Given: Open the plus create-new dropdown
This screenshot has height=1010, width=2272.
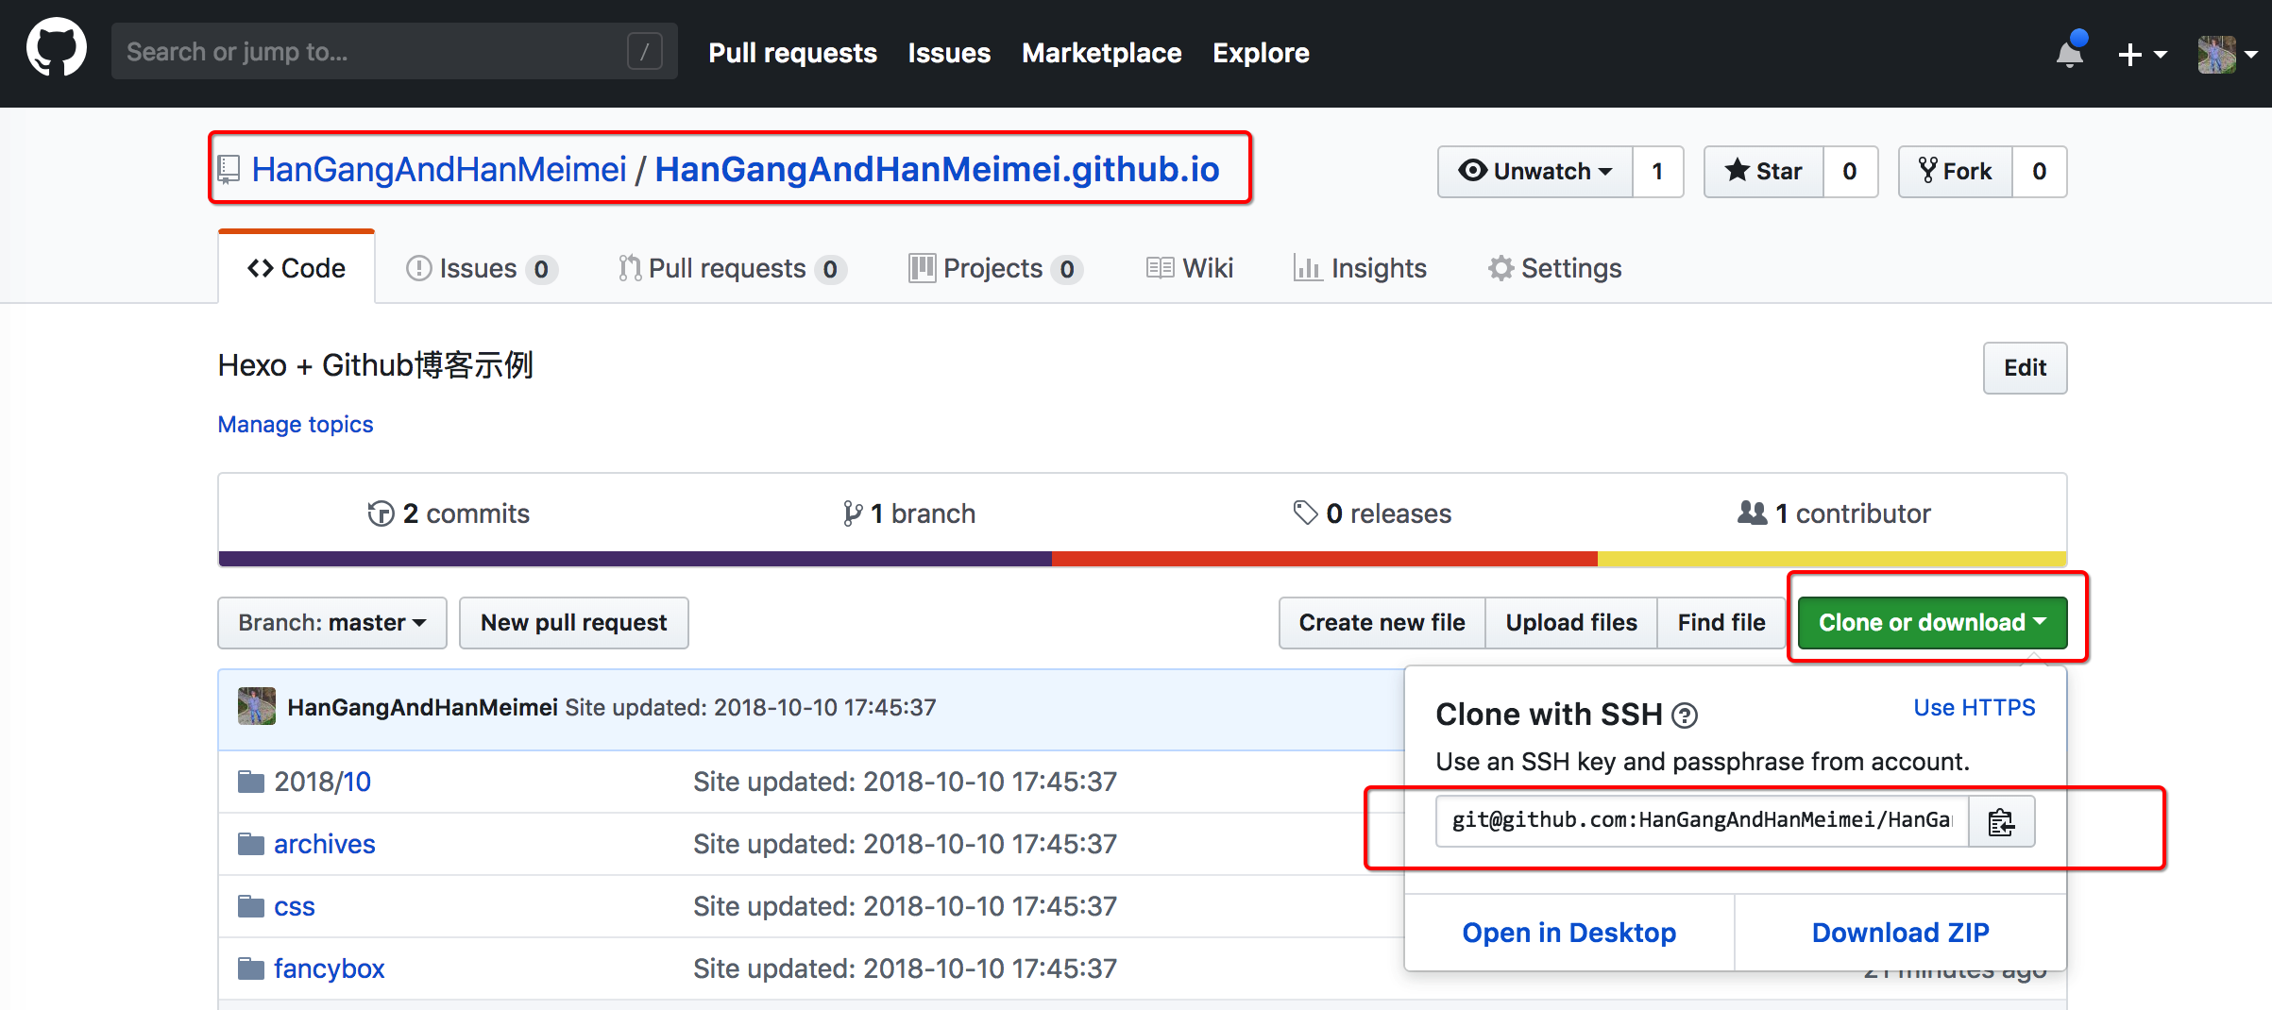Looking at the screenshot, I should (2142, 55).
